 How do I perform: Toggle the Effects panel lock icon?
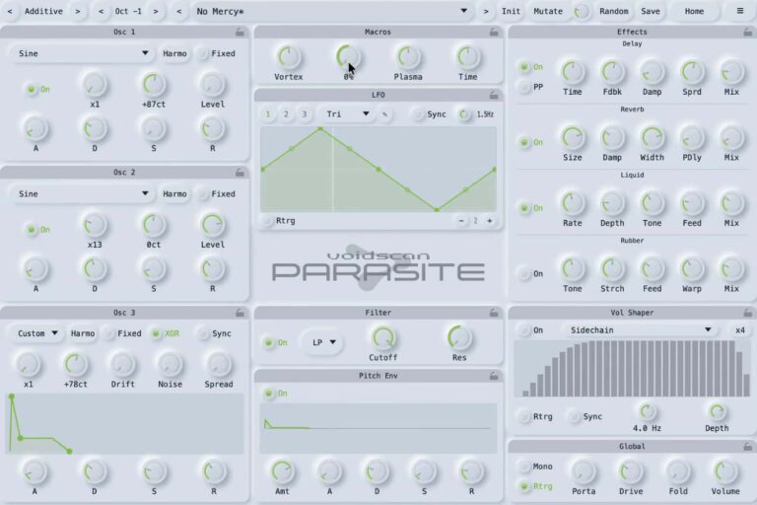[747, 32]
